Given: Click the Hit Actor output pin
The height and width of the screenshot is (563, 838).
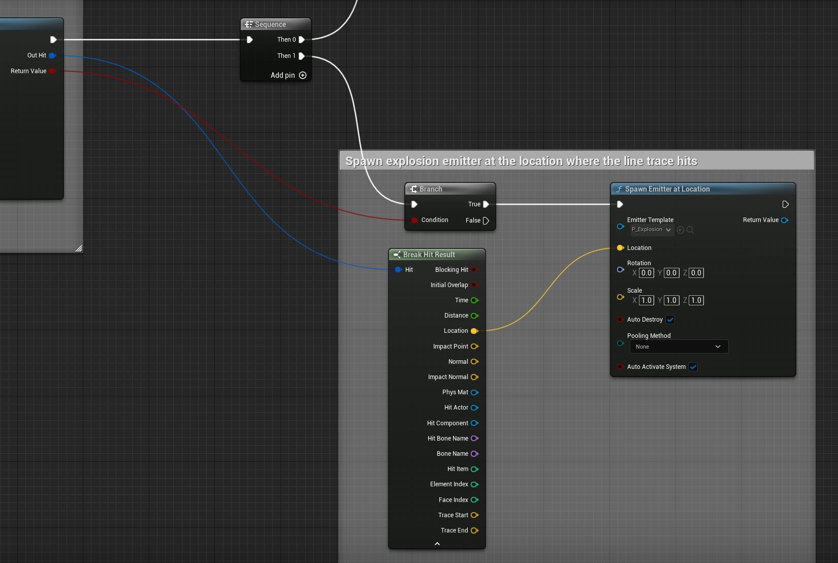Looking at the screenshot, I should tap(475, 408).
